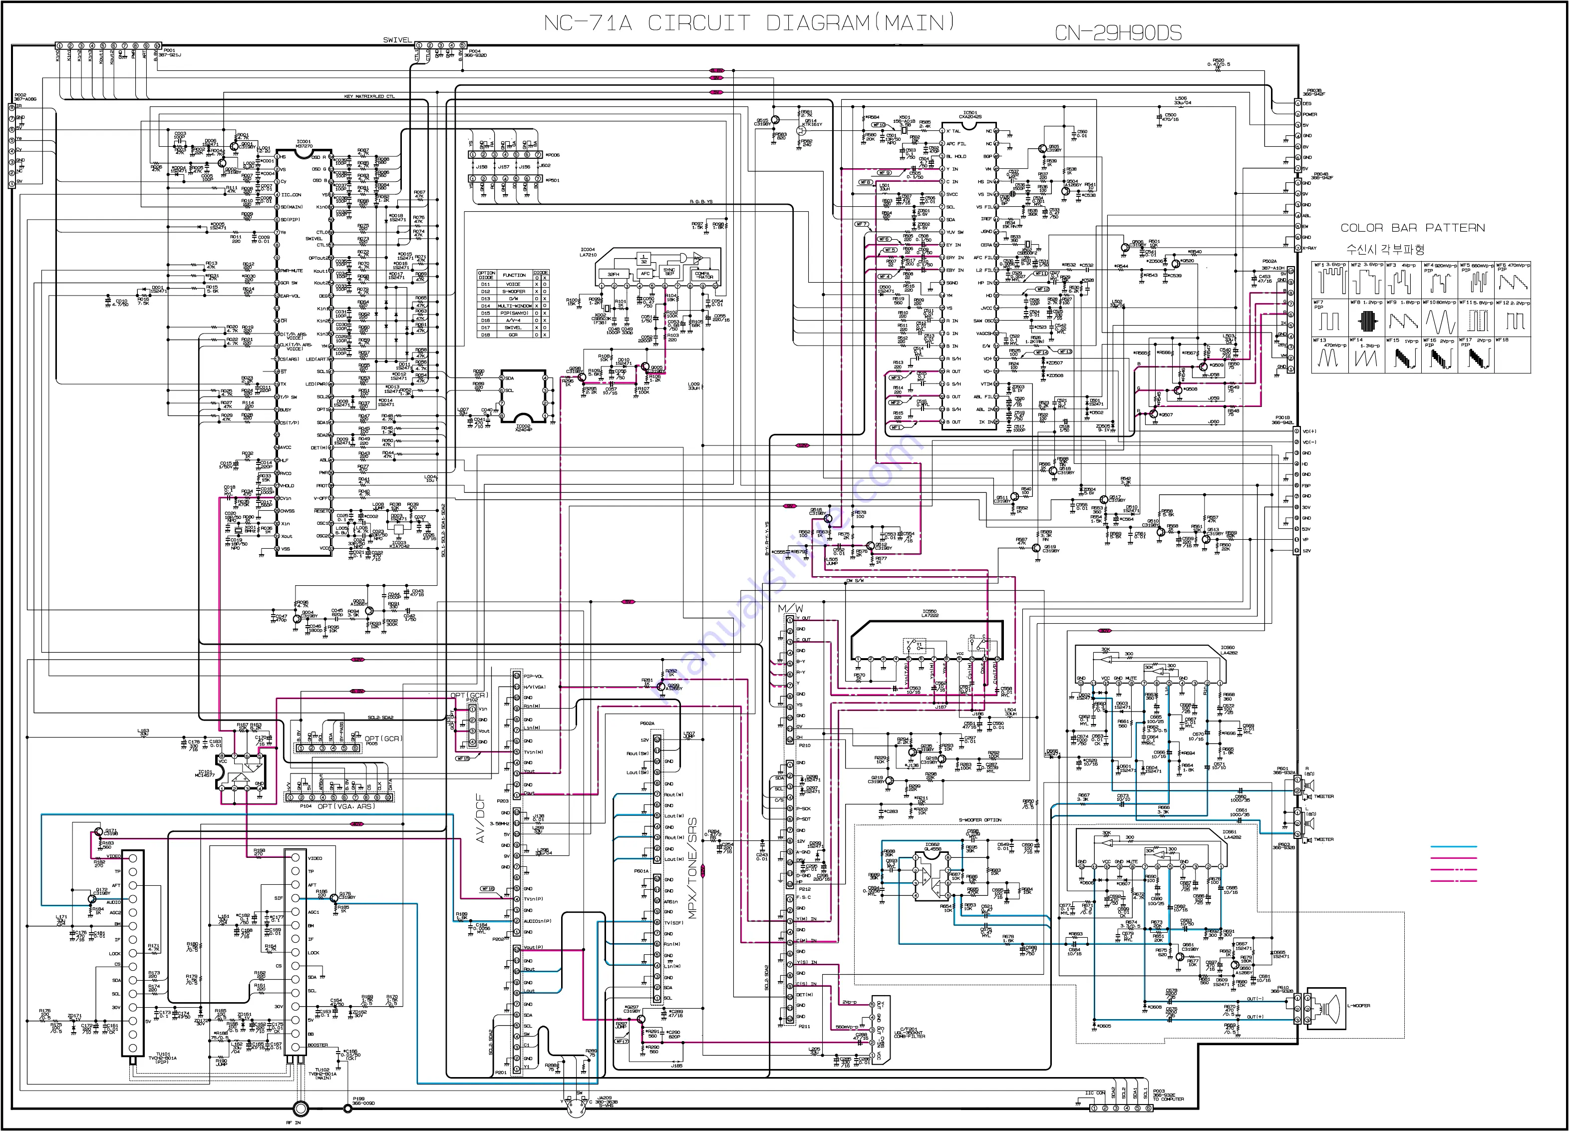Click the model number CN-29H90DS
Viewport: 1569px width, 1131px height.
[x=1118, y=32]
